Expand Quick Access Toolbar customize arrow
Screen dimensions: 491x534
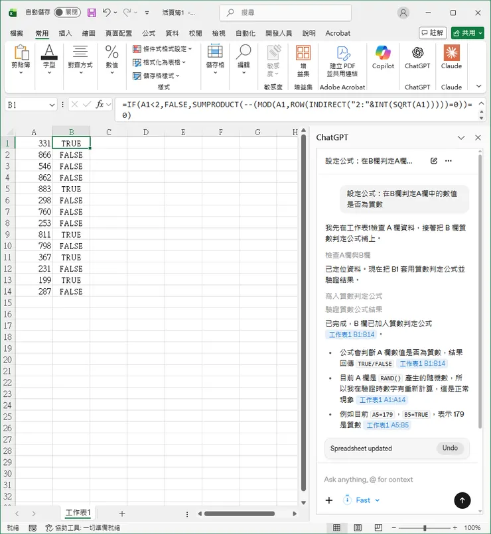point(147,13)
